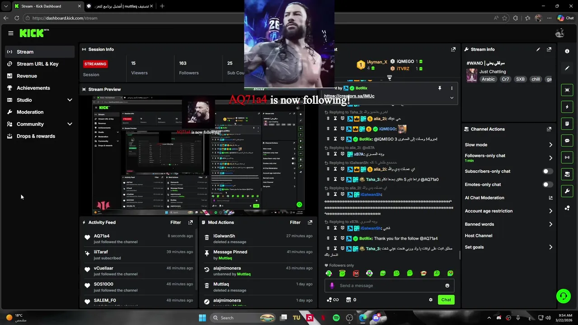The height and width of the screenshot is (325, 578).
Task: Click the angry red emote
Action: pyautogui.click(x=356, y=273)
